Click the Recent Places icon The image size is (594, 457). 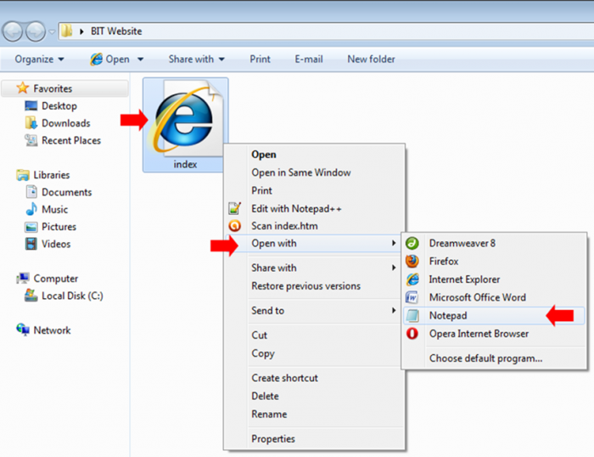click(31, 140)
